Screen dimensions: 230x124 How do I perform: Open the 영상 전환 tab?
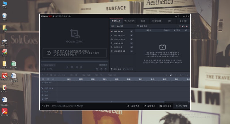[183, 21]
